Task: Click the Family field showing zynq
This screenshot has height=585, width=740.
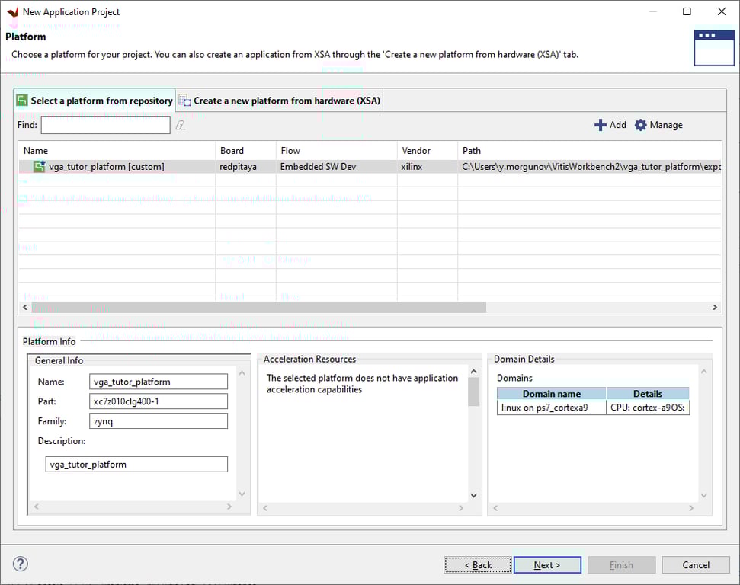Action: (158, 421)
